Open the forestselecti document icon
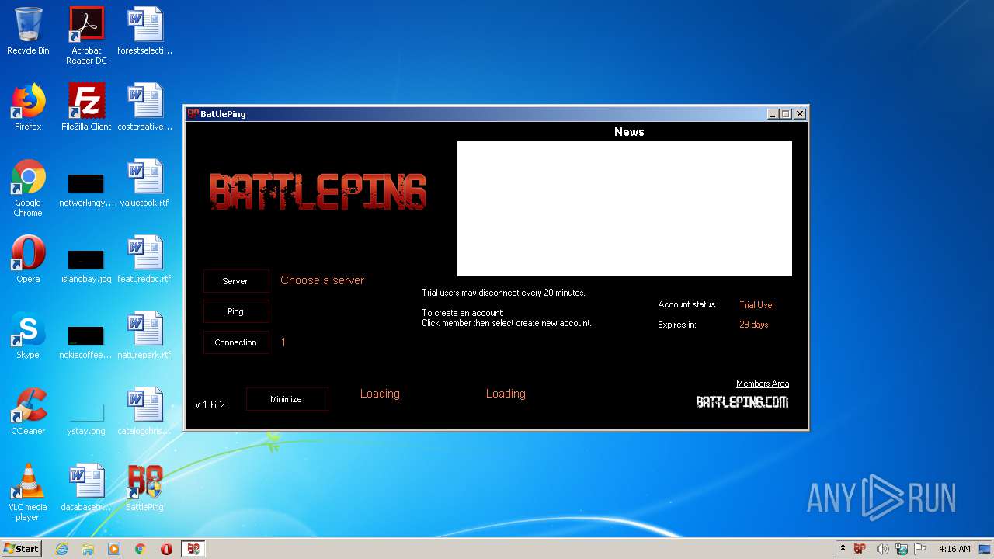The image size is (994, 559). click(x=144, y=31)
